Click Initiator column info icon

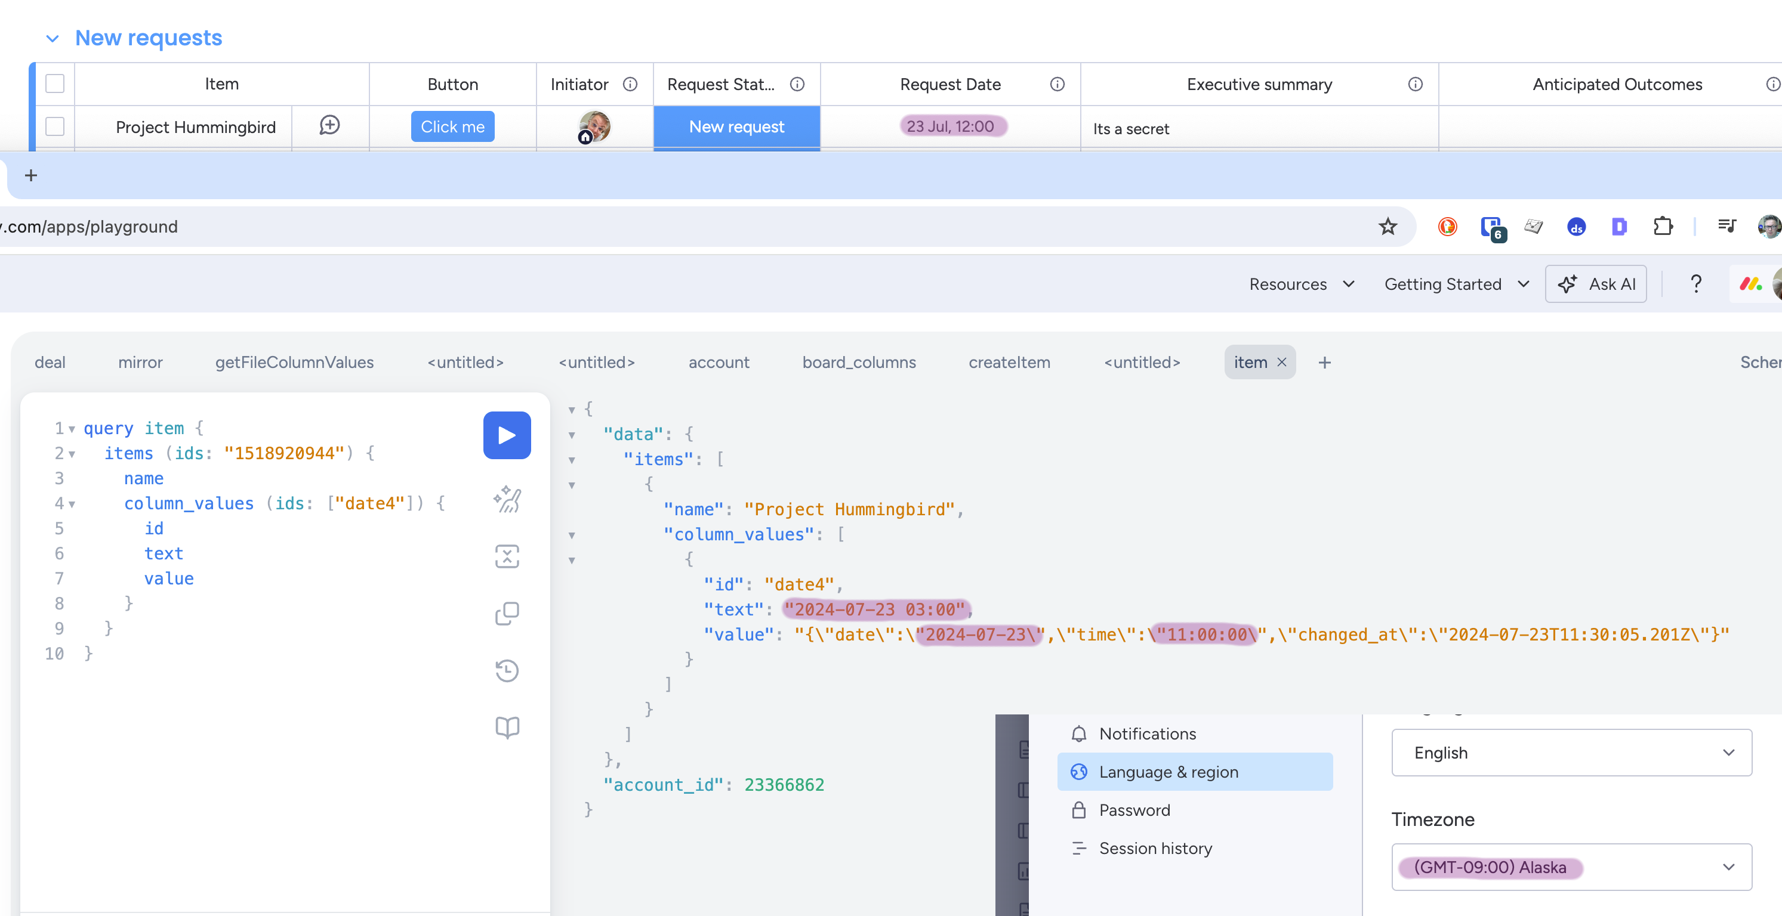point(630,84)
